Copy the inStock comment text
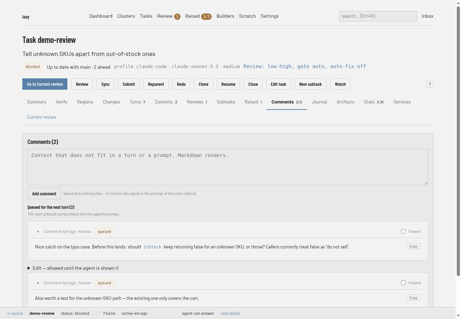Screen dimensions: 461x319 [413, 246]
